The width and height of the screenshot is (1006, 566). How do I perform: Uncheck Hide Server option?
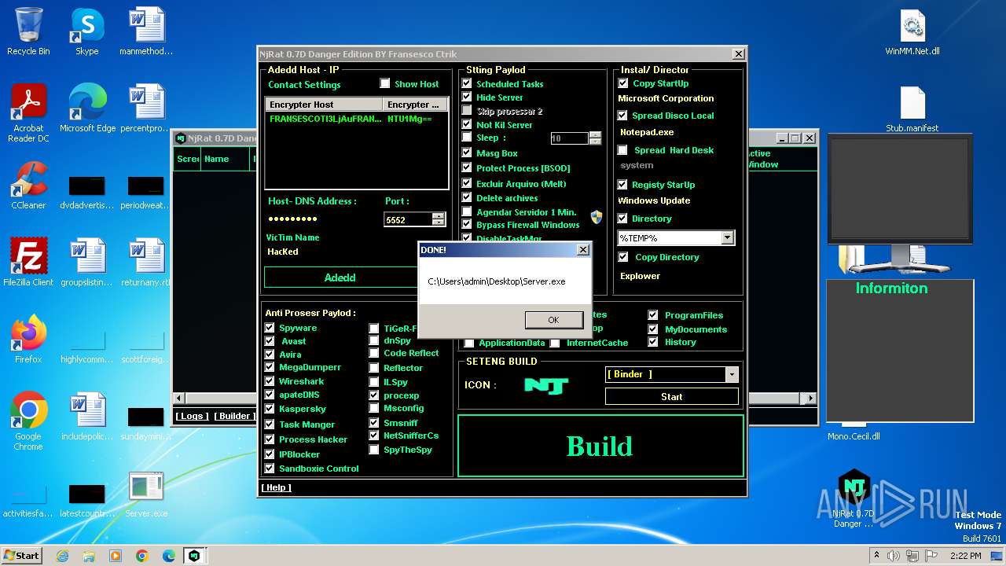[467, 97]
